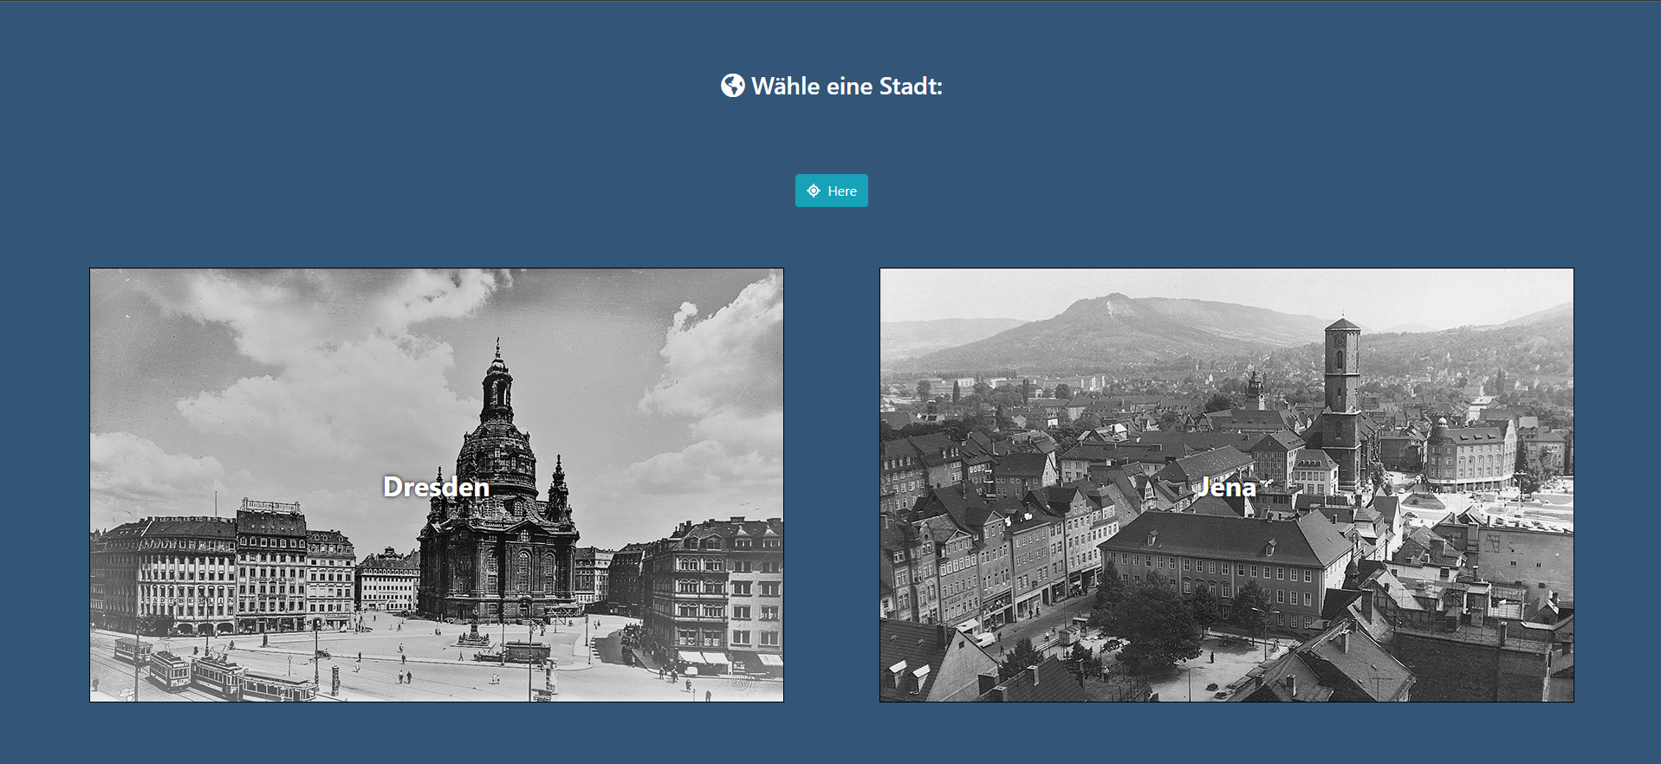Click the globe icon beside the heading
The image size is (1661, 764).
tap(732, 86)
